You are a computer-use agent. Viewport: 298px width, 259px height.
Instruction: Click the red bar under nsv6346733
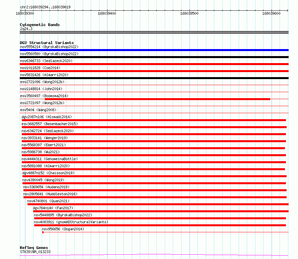(x=154, y=64)
